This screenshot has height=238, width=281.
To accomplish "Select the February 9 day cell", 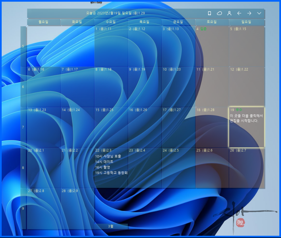I will [x=145, y=87].
